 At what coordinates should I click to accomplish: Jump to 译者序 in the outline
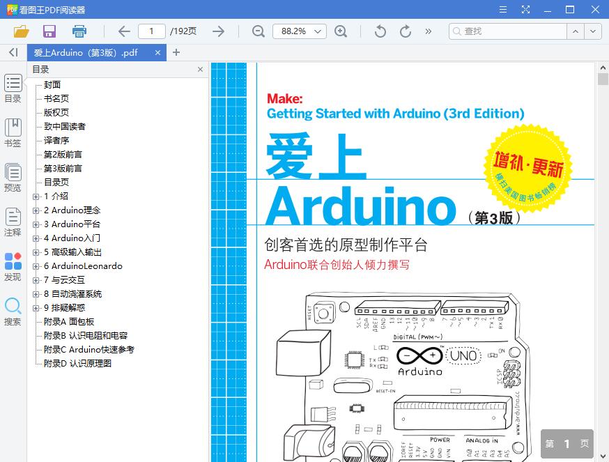pyautogui.click(x=56, y=140)
